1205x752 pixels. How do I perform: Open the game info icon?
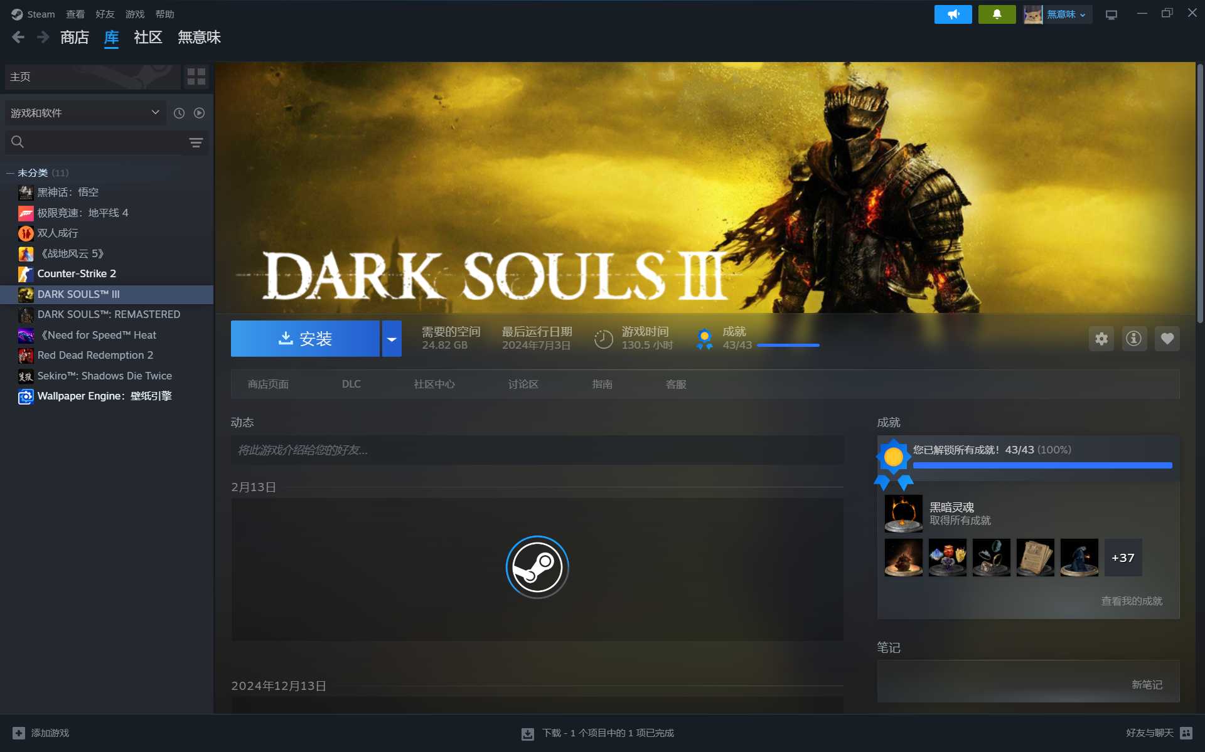(x=1133, y=339)
